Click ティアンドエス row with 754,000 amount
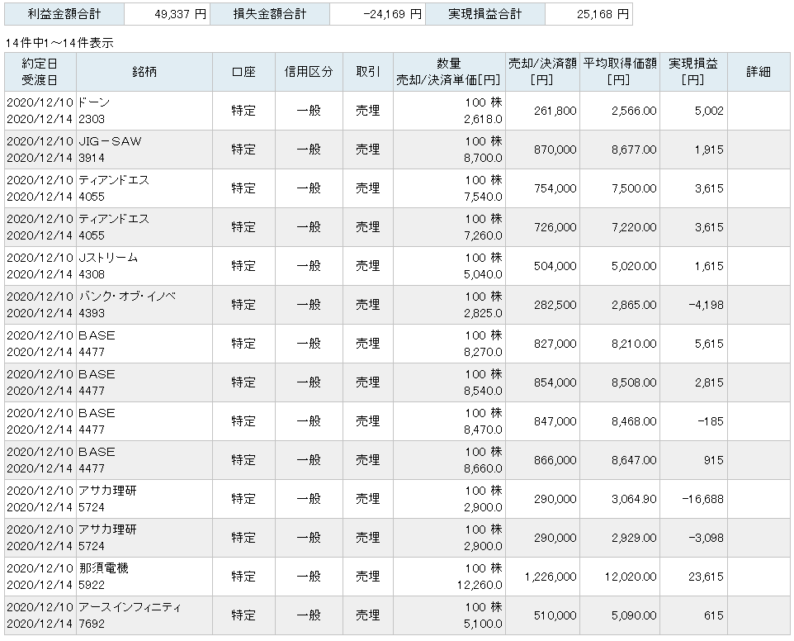 pos(397,188)
